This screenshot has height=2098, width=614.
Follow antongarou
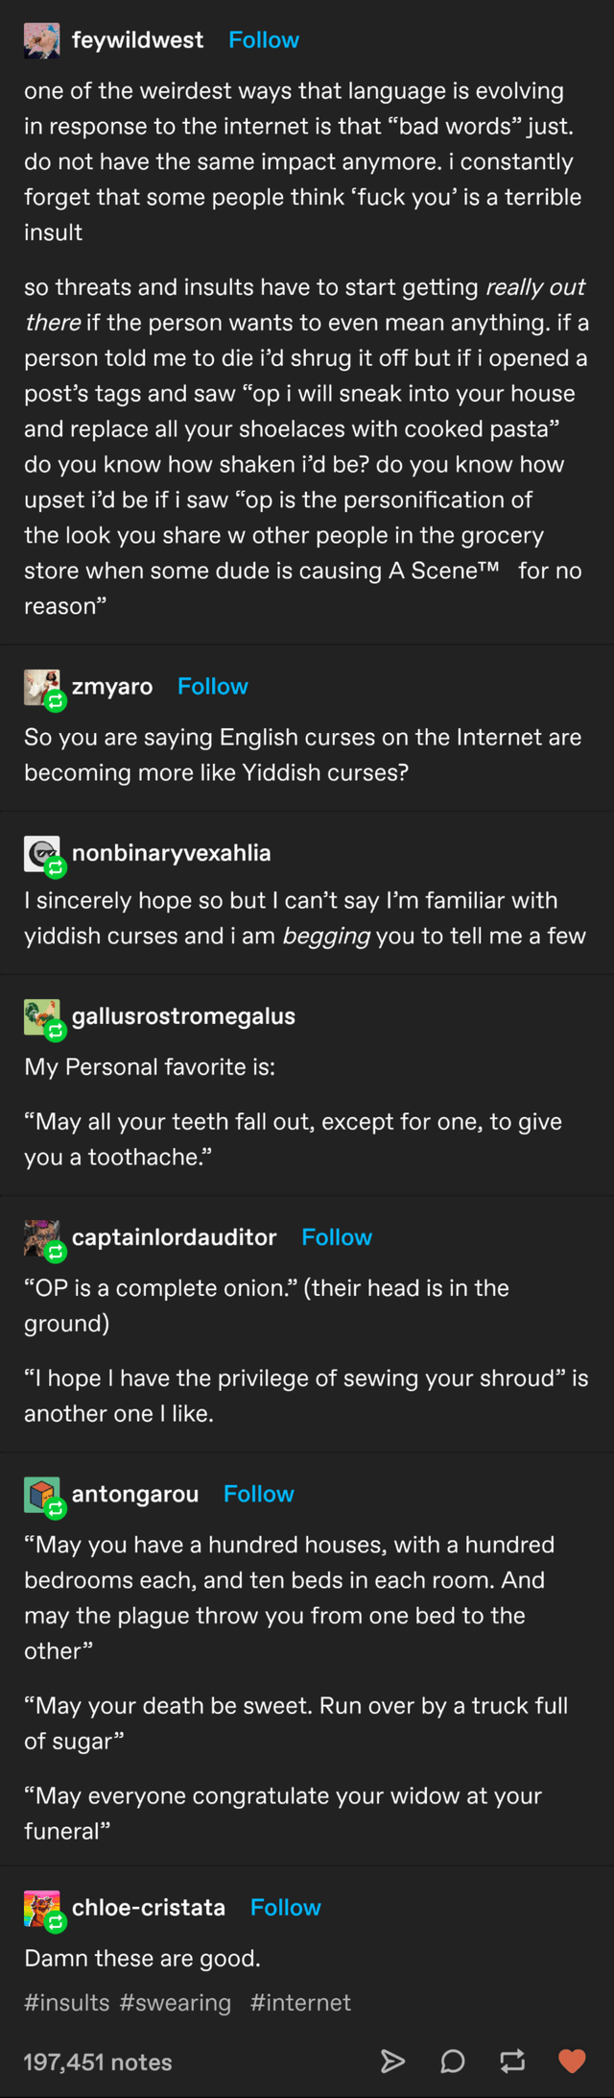pyautogui.click(x=258, y=1494)
